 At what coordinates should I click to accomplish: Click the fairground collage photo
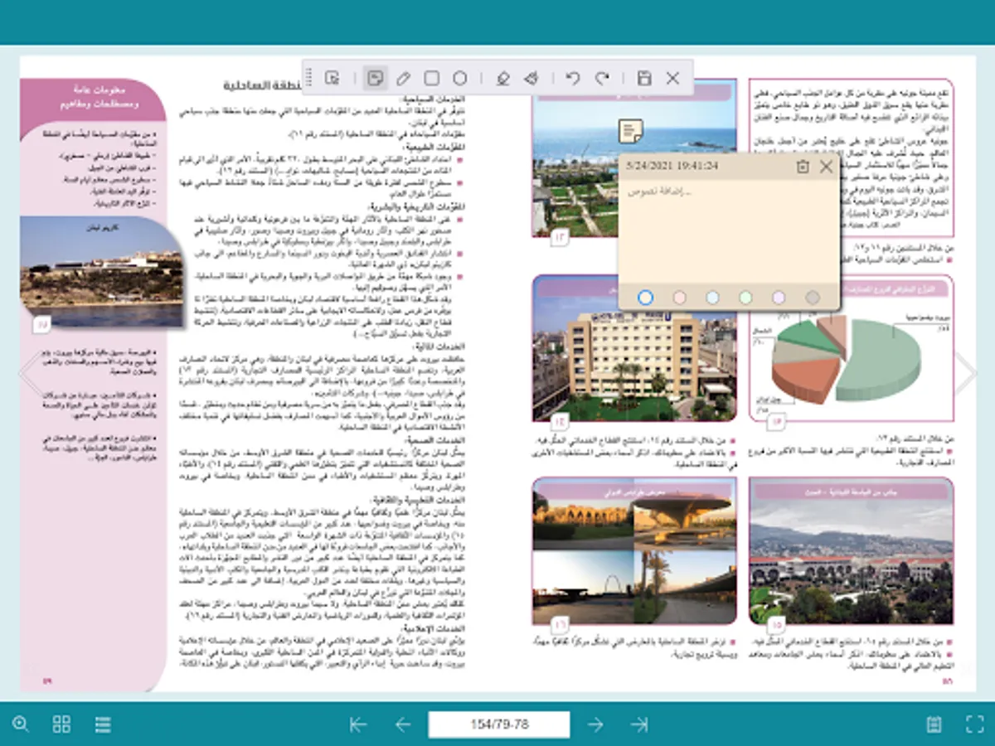pyautogui.click(x=635, y=551)
